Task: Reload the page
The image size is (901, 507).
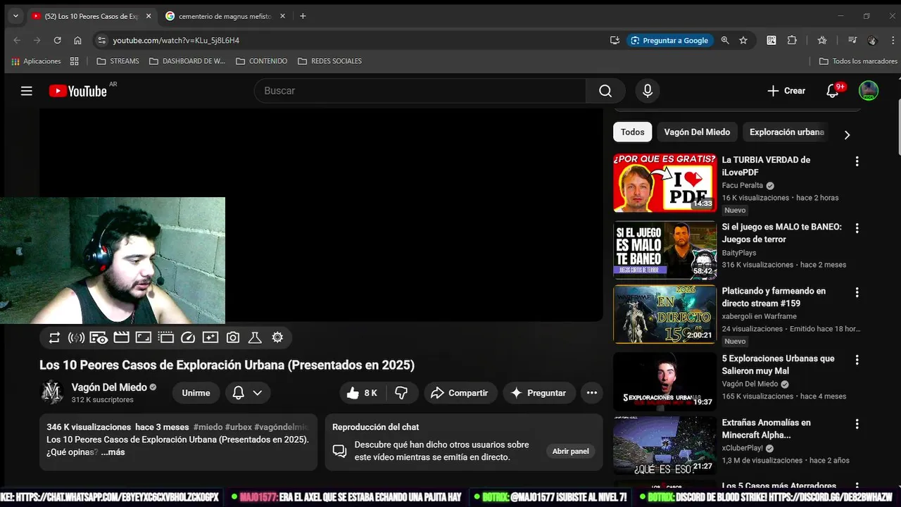Action: pos(58,40)
